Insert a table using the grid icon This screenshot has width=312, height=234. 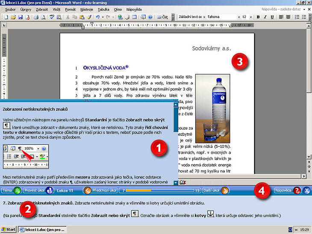(x=134, y=17)
